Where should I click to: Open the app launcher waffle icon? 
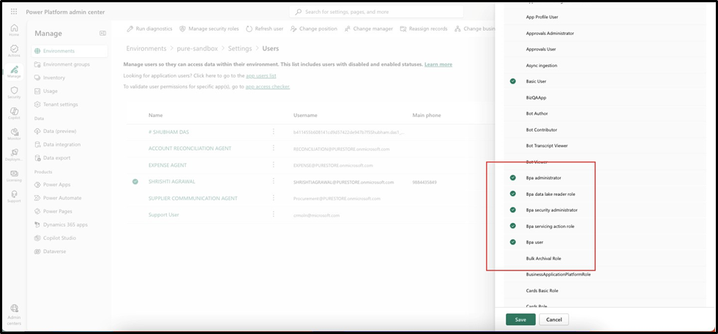pos(14,12)
